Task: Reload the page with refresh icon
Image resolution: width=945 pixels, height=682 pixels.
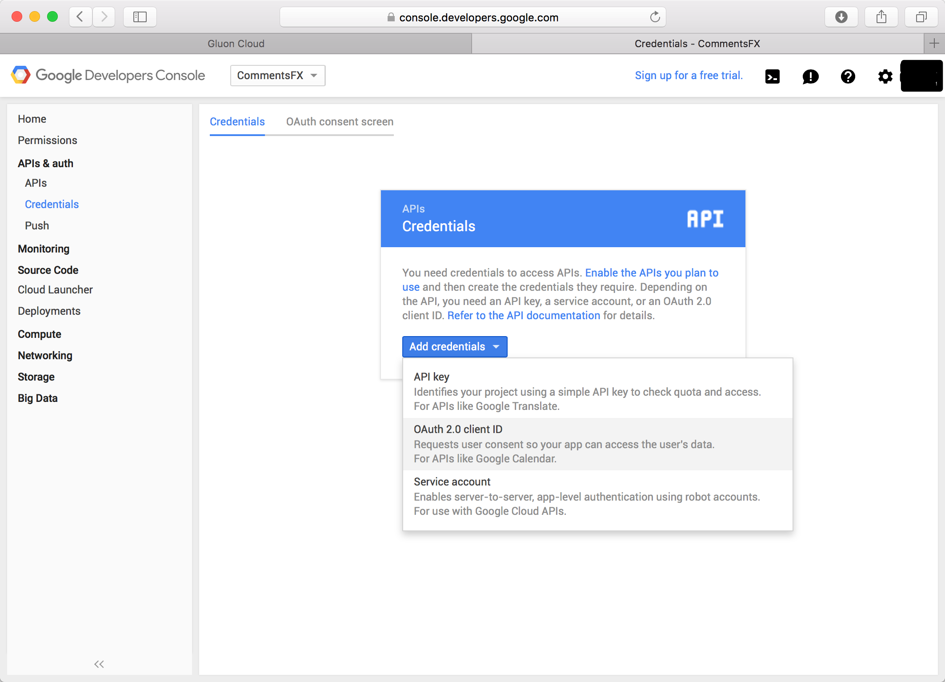Action: pyautogui.click(x=655, y=17)
